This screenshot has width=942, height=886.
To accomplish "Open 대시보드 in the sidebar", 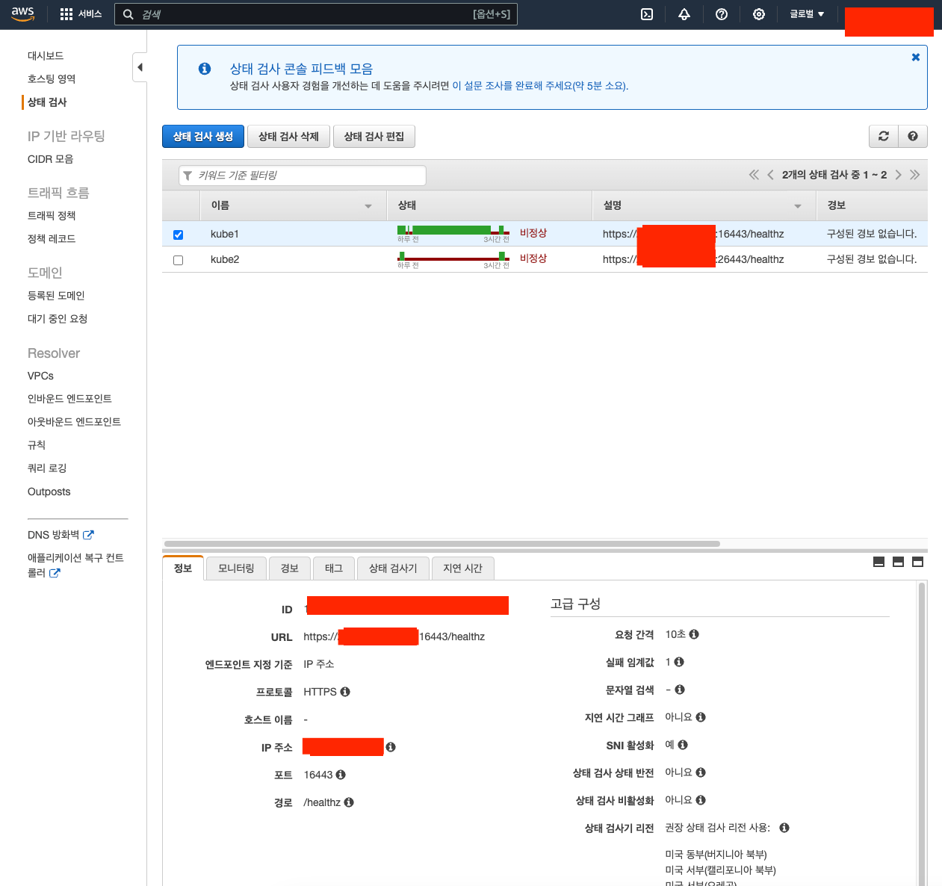I will coord(46,56).
